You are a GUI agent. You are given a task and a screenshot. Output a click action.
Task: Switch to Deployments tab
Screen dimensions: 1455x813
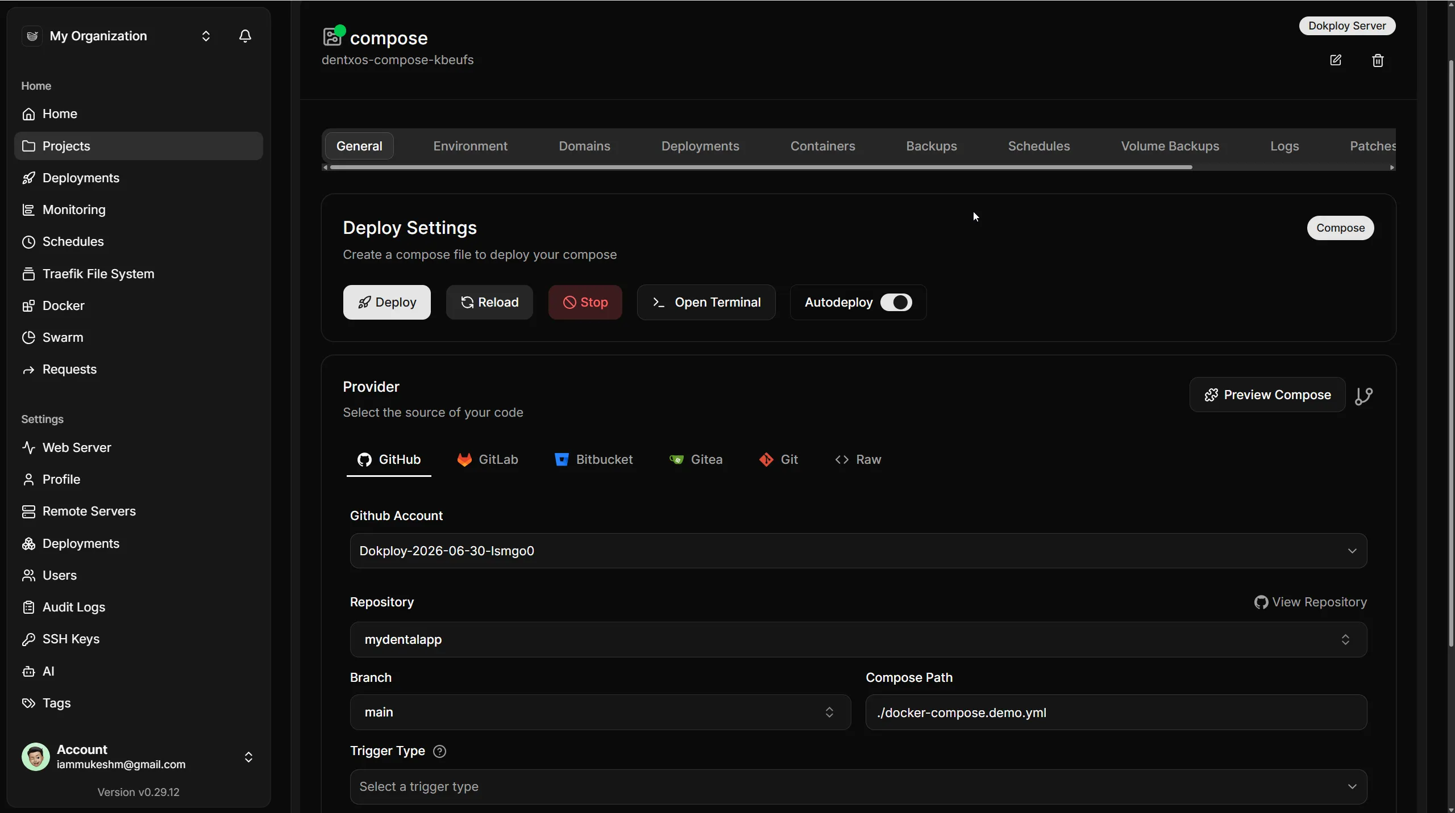[x=700, y=146]
